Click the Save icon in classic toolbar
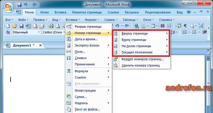 (x=21, y=26)
